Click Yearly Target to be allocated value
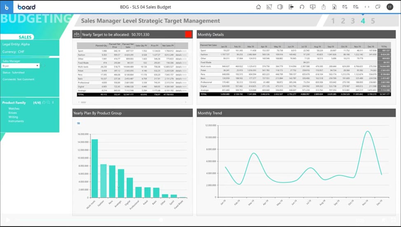The image size is (401, 227). (140, 35)
